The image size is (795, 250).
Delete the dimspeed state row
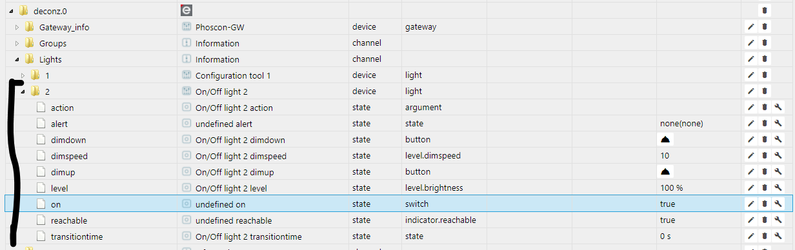(x=765, y=156)
